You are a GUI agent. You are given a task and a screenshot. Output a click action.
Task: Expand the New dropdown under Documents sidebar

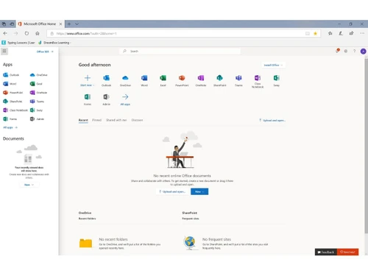(29, 185)
